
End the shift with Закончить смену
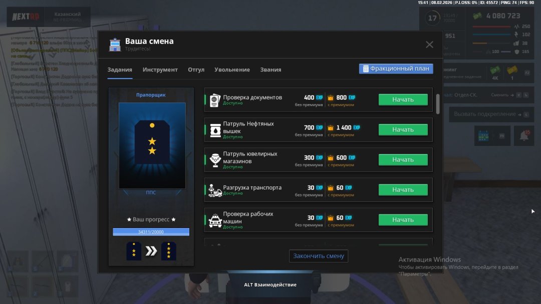tap(318, 256)
